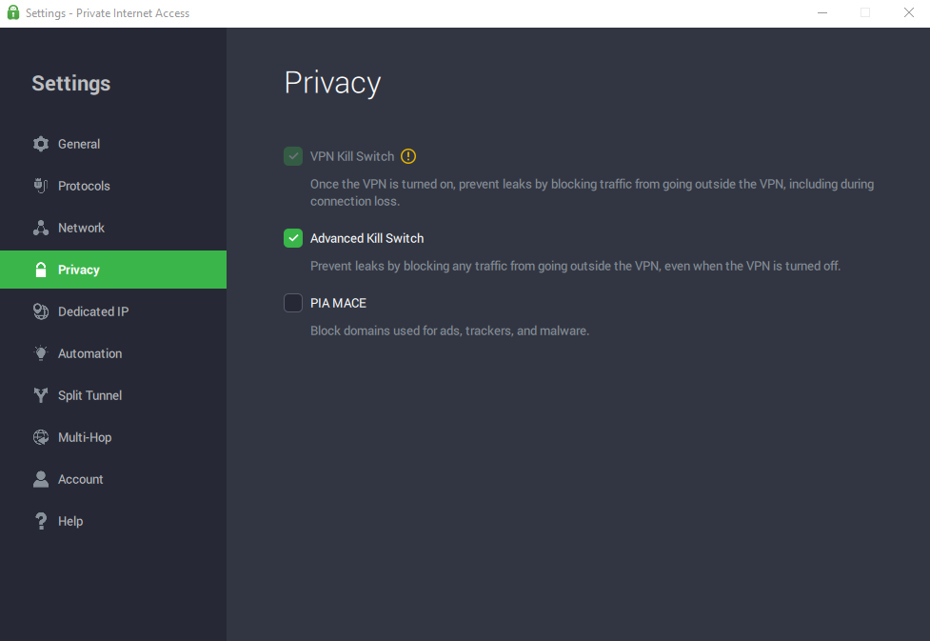Disable the Advanced Kill Switch checkbox

[x=293, y=238]
